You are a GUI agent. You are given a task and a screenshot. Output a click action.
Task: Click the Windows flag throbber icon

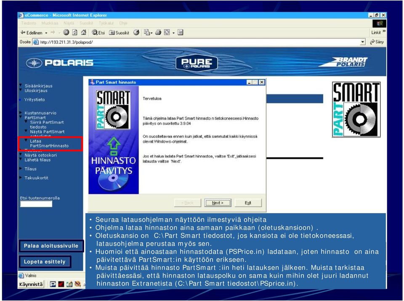pos(379,24)
